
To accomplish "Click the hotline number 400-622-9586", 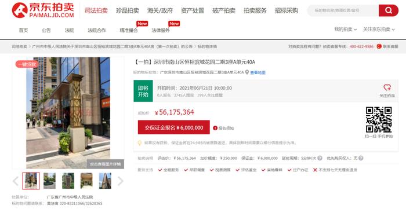I will (361, 46).
